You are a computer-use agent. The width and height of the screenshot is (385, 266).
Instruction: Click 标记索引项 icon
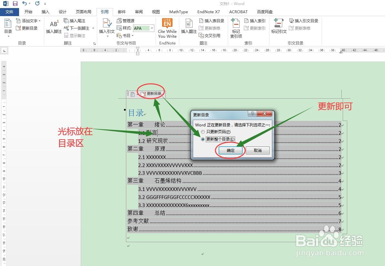pyautogui.click(x=236, y=28)
